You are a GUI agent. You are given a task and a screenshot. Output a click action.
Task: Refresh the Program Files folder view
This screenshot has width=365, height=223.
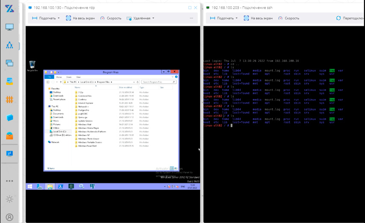[138, 82]
